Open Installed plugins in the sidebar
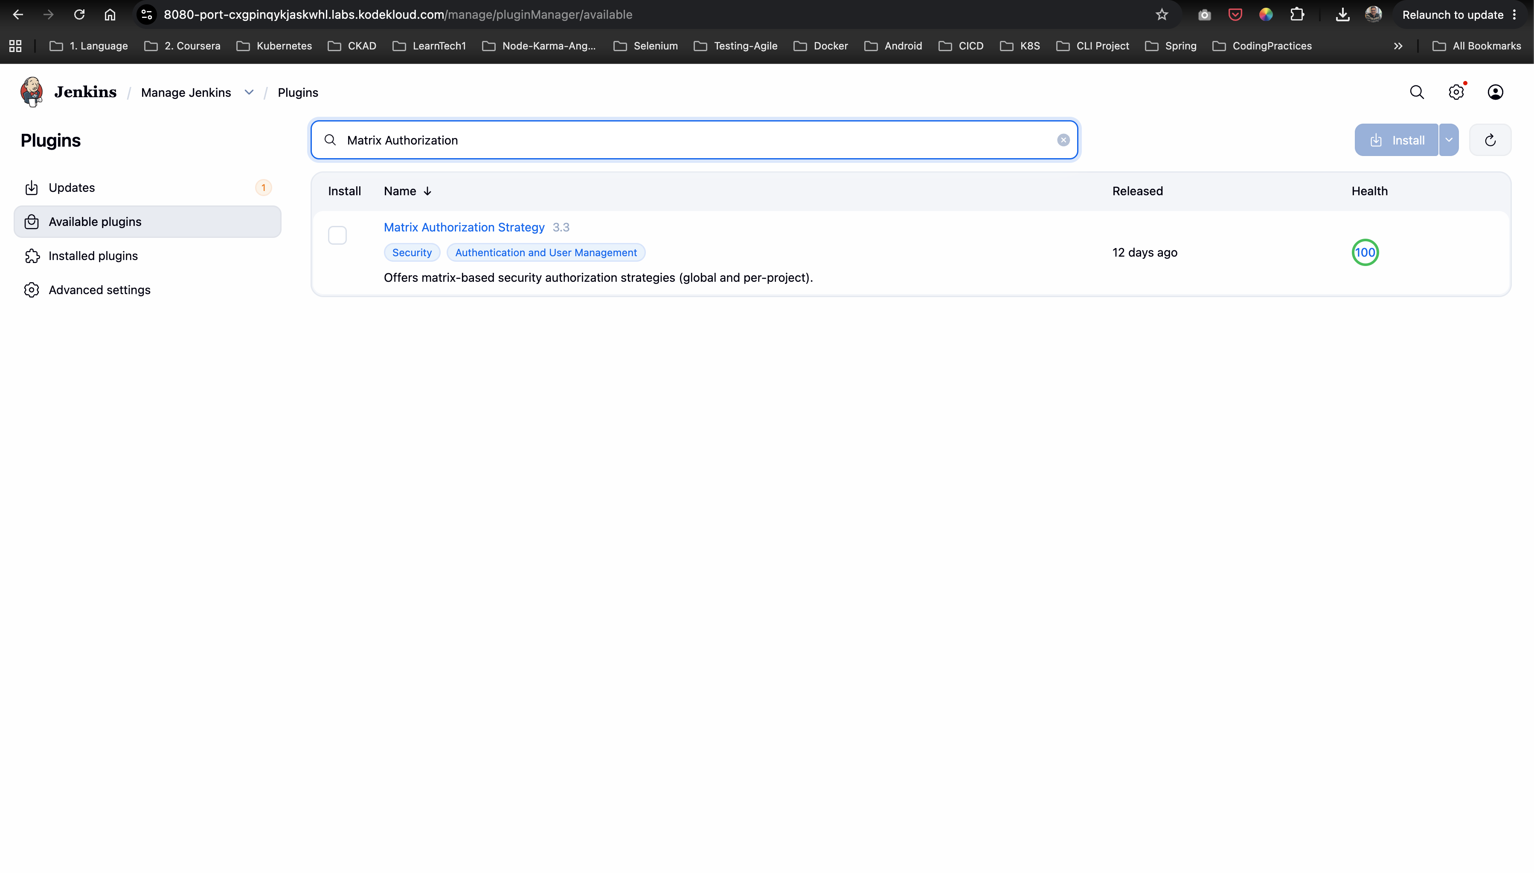 [148, 256]
